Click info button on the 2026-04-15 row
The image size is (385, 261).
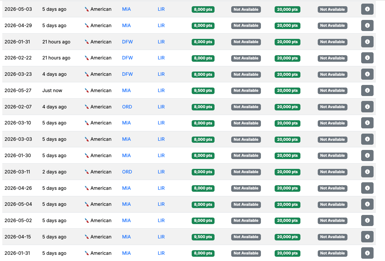[367, 237]
